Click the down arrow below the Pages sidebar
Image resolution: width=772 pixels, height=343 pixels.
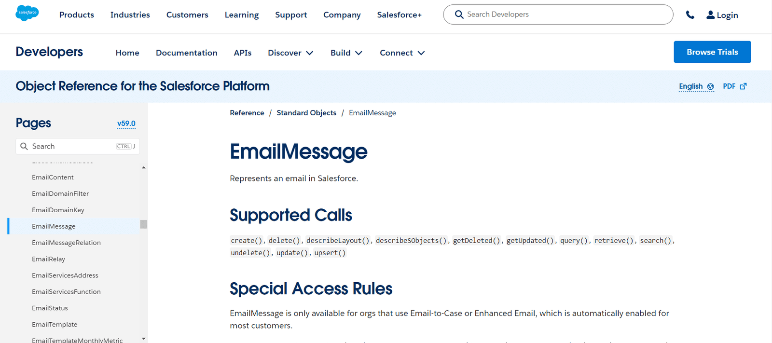coord(143,338)
